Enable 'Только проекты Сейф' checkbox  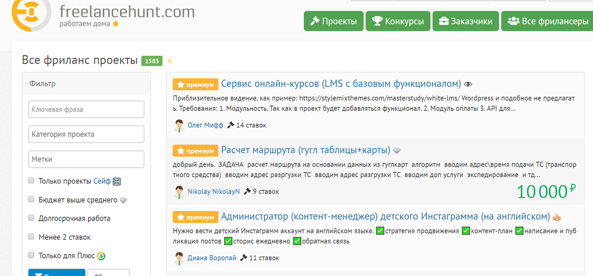pyautogui.click(x=32, y=181)
